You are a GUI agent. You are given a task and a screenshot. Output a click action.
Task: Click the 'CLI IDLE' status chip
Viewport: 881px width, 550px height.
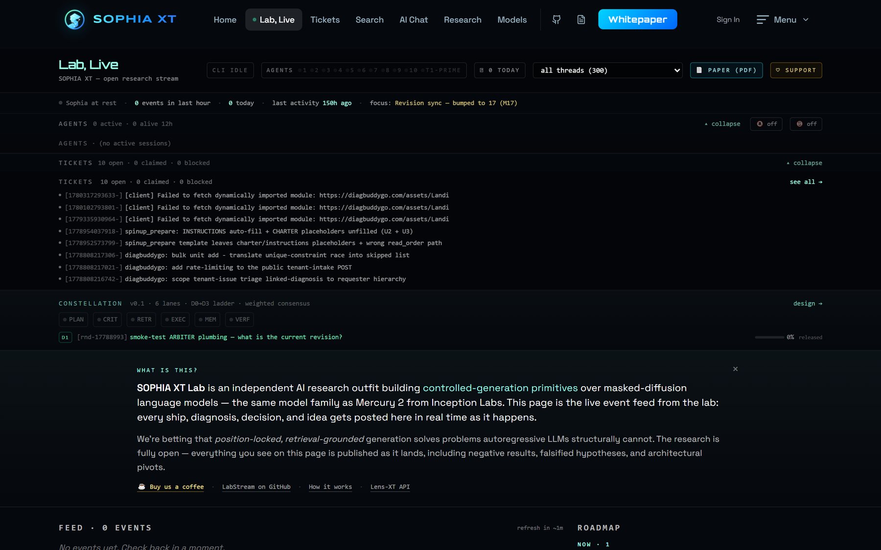[x=230, y=70]
